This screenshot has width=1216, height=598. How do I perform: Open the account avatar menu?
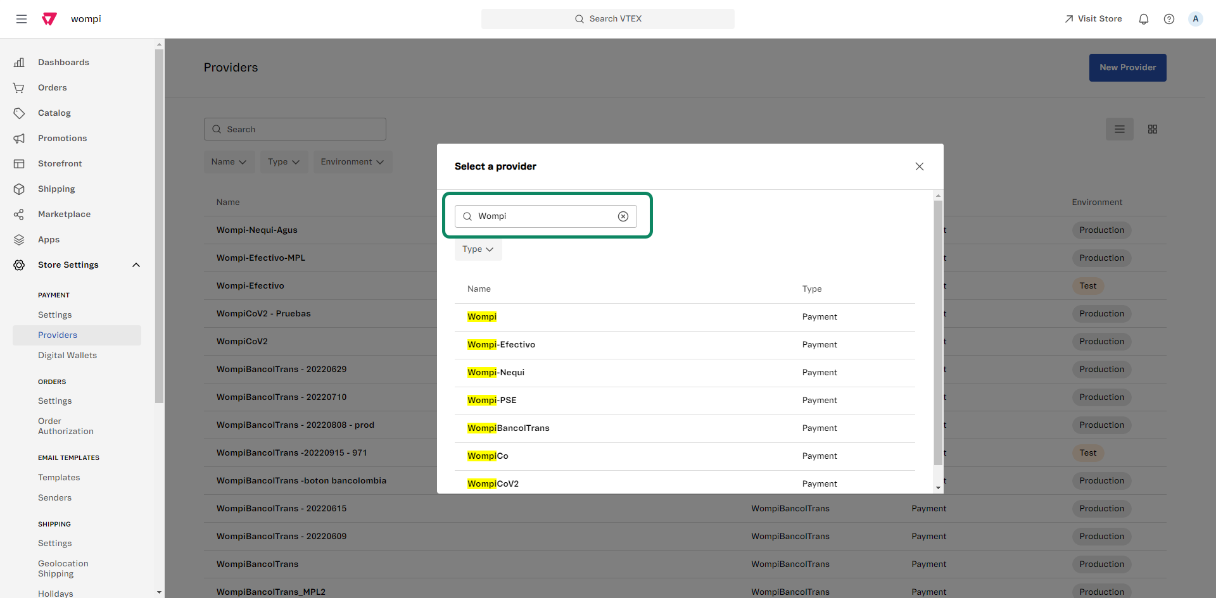[1195, 19]
